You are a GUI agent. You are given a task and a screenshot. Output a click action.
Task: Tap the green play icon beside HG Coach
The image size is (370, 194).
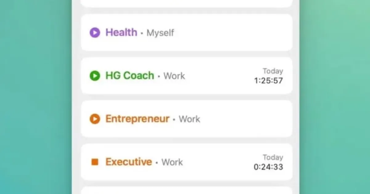coord(95,75)
